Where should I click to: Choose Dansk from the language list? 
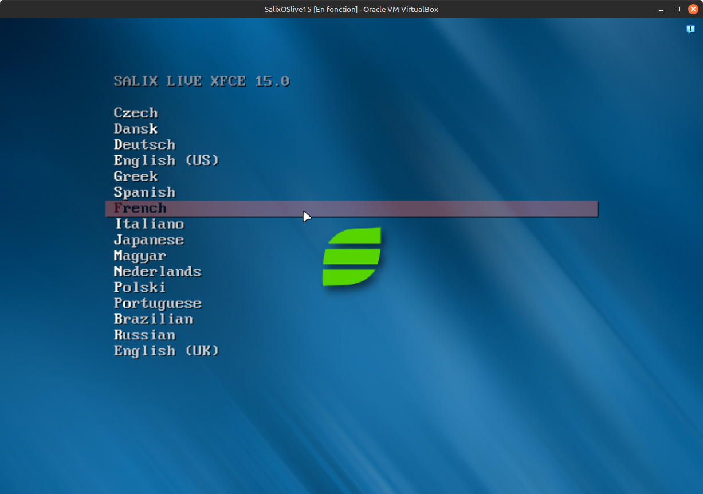(x=136, y=129)
